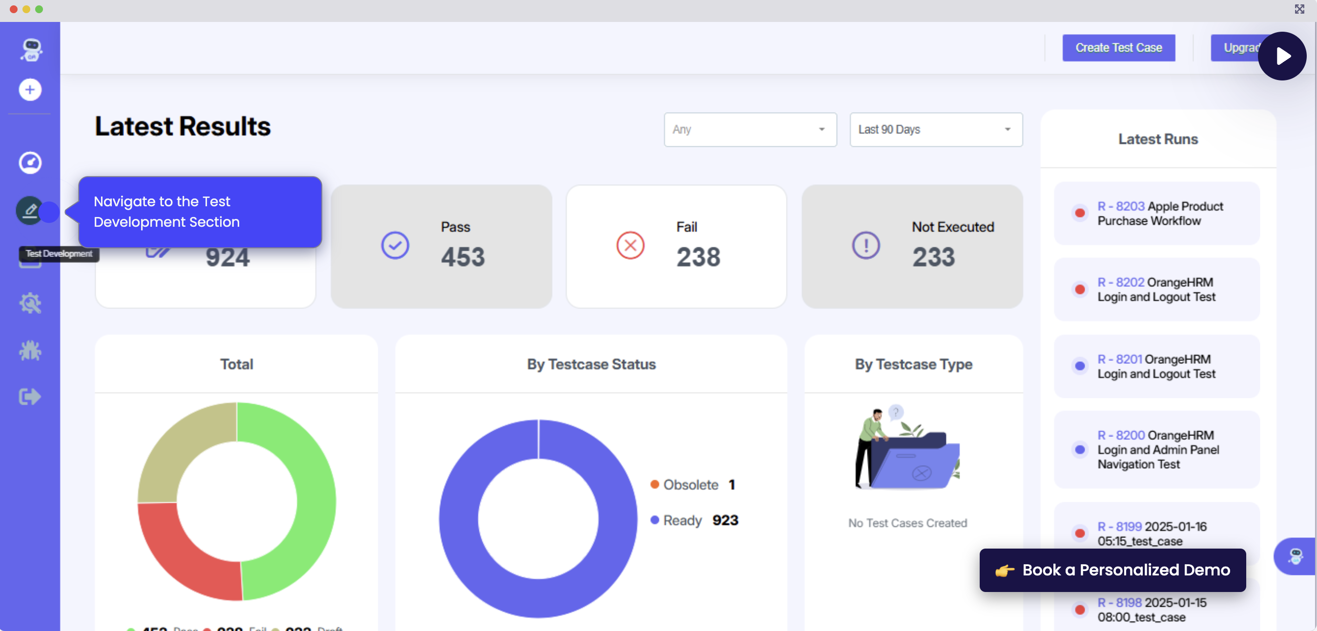Open the Test Development pencil icon

(x=29, y=210)
